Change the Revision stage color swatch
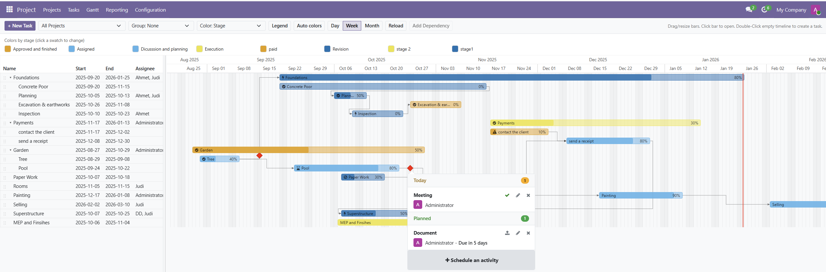826x272 pixels. coord(327,49)
